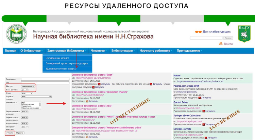Select Областная или краевая list option
Image resolution: width=255 pixels, height=140 pixels.
pos(30,108)
